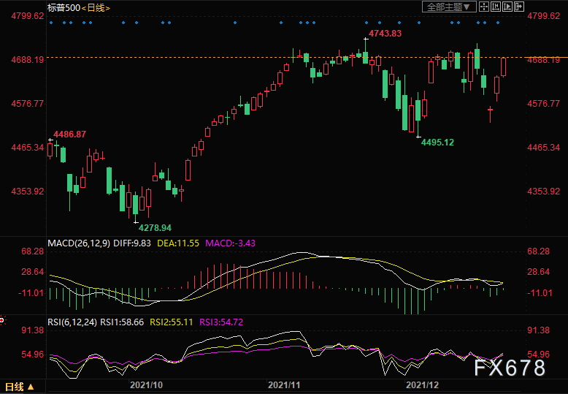Click the first blue event dot at top left

tap(51, 23)
